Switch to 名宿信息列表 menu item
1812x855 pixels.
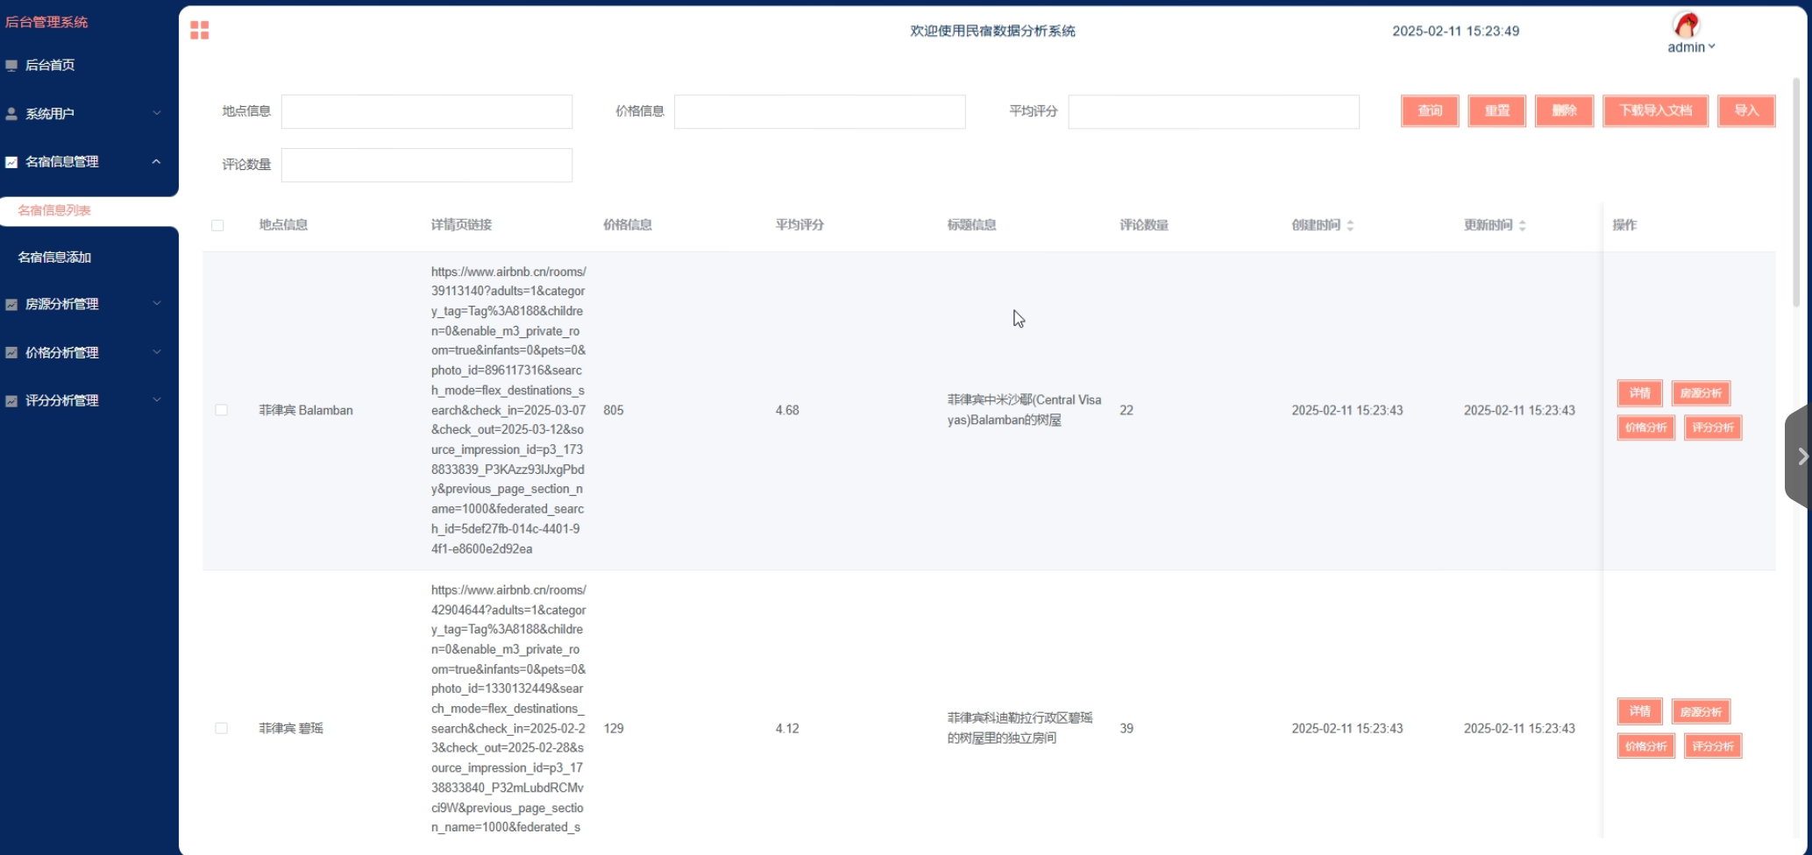[x=56, y=210]
